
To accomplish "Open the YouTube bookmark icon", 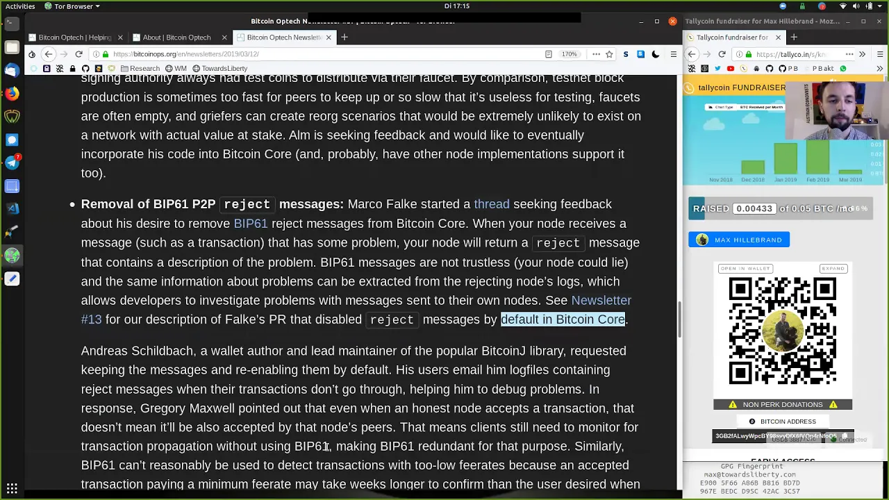I will coord(731,69).
